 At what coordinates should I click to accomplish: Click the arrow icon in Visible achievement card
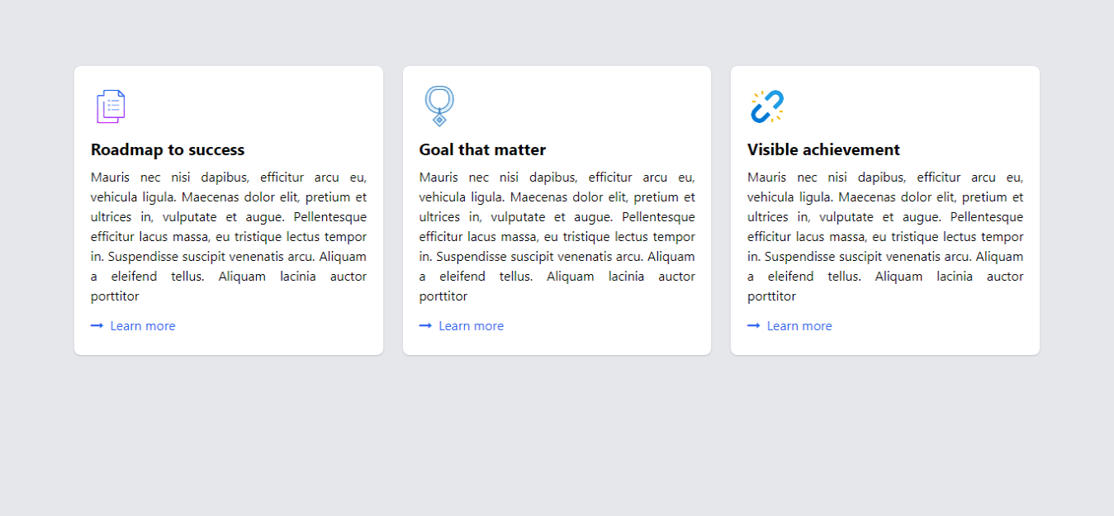(x=753, y=325)
